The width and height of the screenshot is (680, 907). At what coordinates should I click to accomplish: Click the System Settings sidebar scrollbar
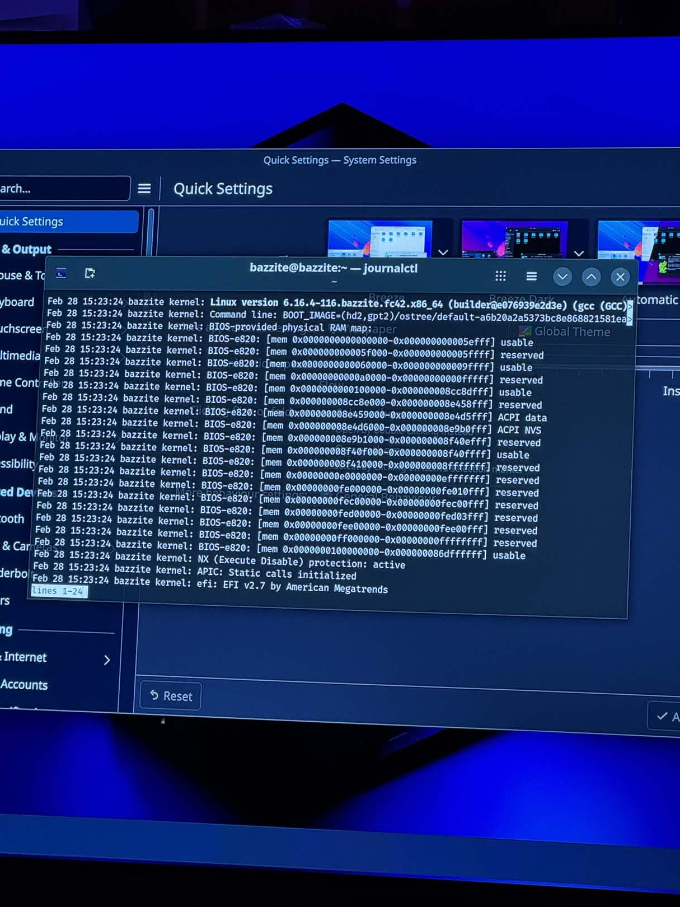pyautogui.click(x=149, y=232)
